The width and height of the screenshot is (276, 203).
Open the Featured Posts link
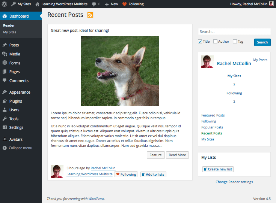point(213,115)
